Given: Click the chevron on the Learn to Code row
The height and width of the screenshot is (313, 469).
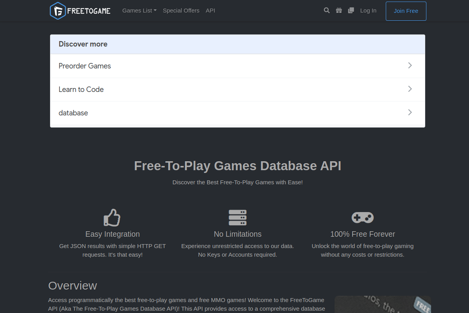Looking at the screenshot, I should click(410, 89).
